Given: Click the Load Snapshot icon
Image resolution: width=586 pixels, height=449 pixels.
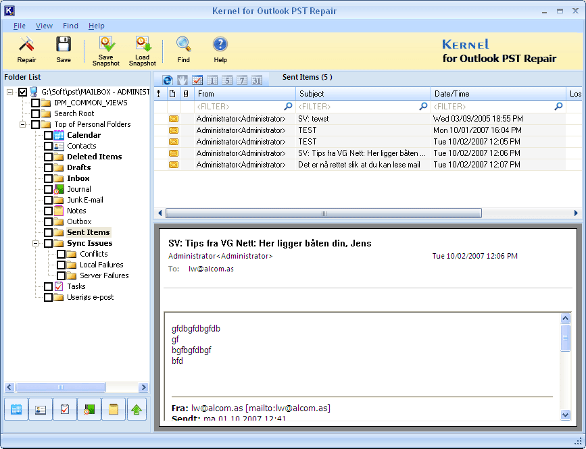Looking at the screenshot, I should coord(143,44).
